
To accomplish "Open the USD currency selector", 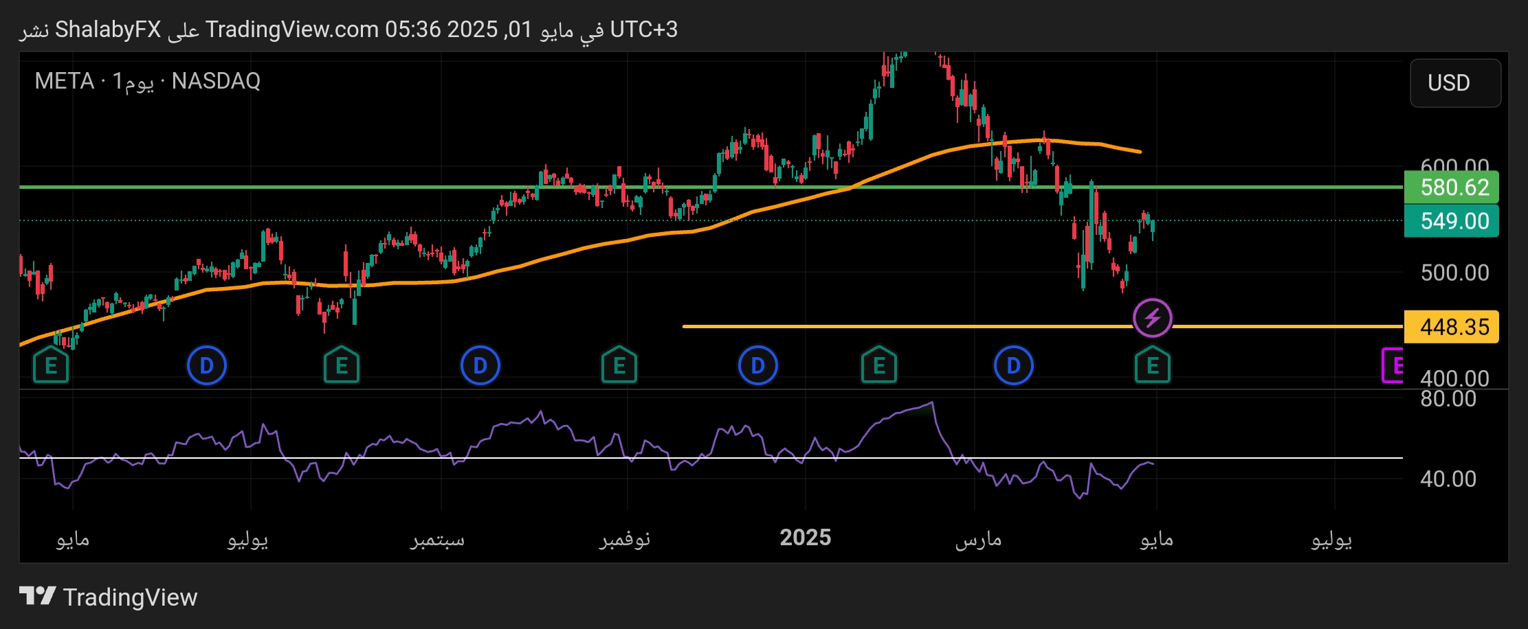I will pyautogui.click(x=1455, y=83).
